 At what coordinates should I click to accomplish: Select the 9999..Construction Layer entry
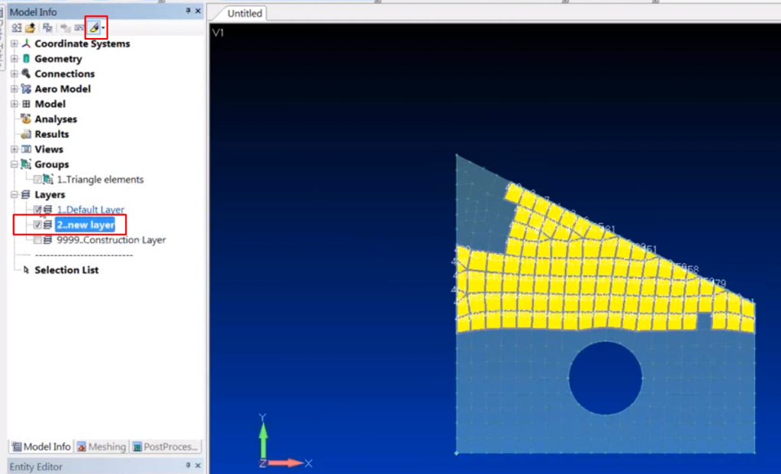(x=111, y=240)
